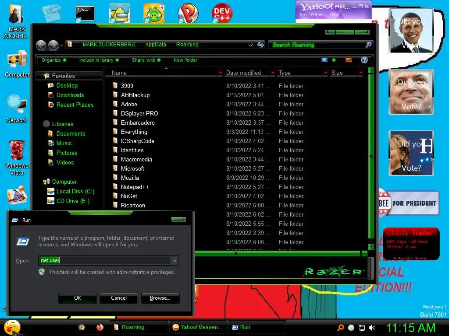
Task: Click the Back arrow in Explorer
Action: tap(41, 45)
